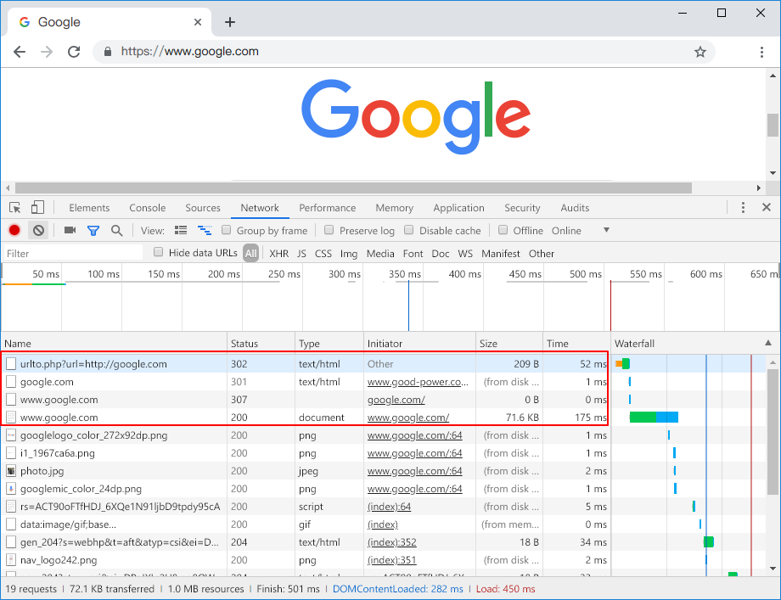Click the page vertical scrollbar thumb
This screenshot has height=600, width=781.
[x=773, y=125]
